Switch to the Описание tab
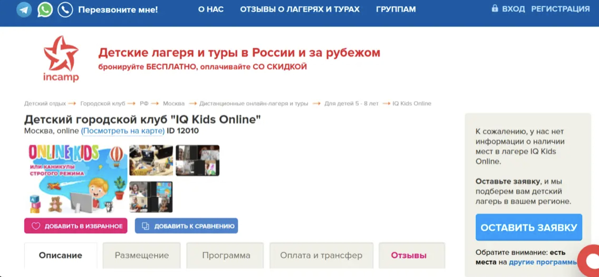 61,255
